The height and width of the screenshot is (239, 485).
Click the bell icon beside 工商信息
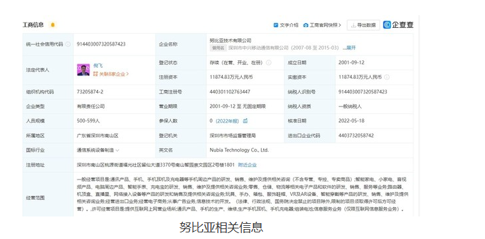click(52, 25)
